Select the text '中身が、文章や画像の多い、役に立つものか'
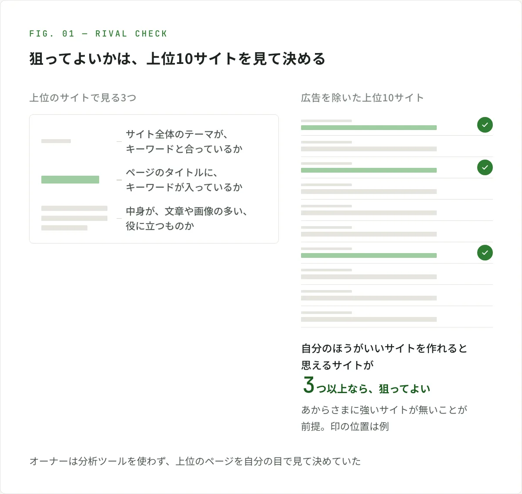522x494 pixels. point(187,218)
